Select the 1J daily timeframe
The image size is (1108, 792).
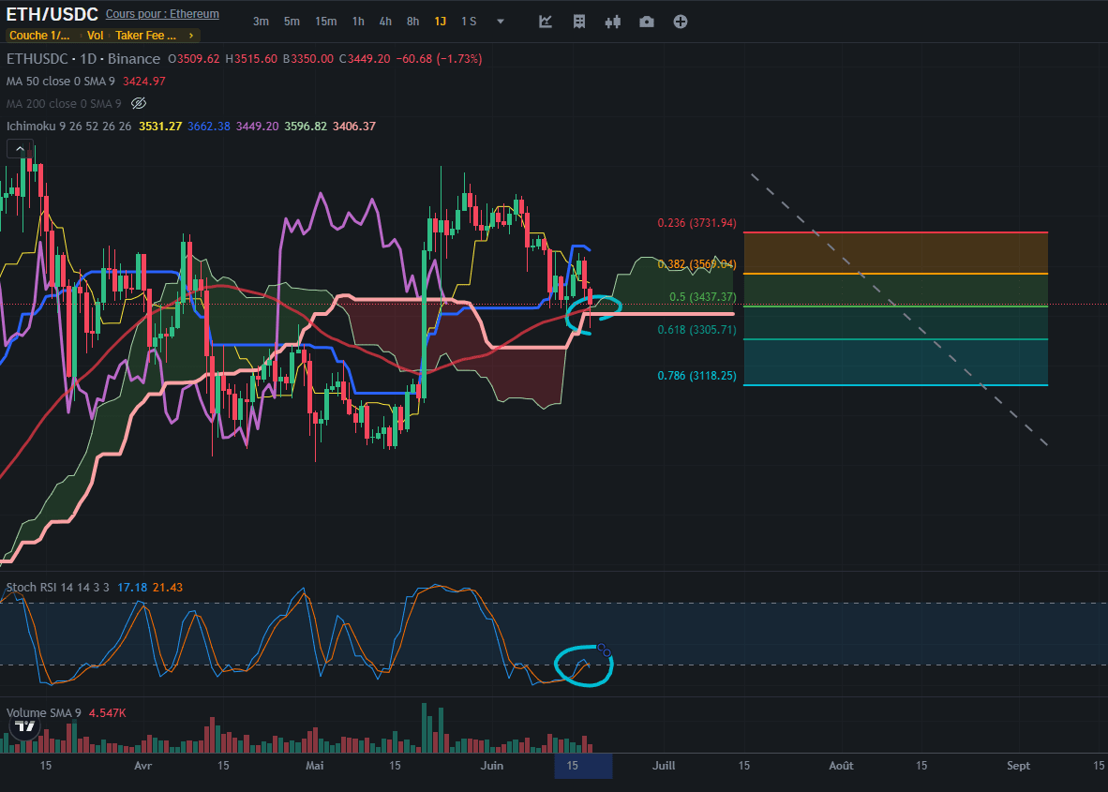tap(440, 22)
